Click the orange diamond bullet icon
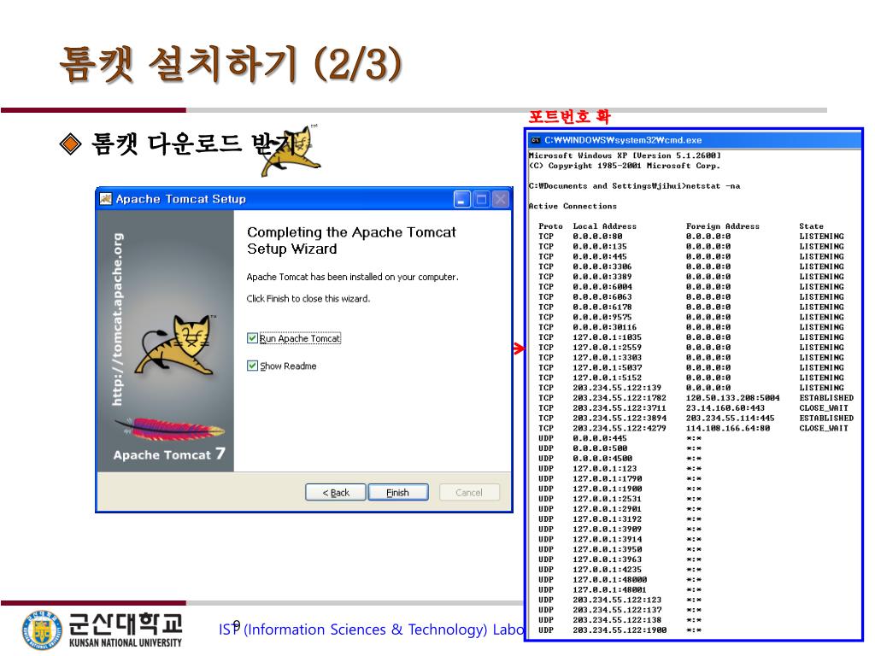 70,143
